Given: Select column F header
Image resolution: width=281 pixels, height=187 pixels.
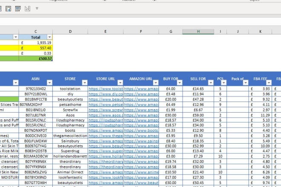Looking at the screenshot, I should (141, 31).
